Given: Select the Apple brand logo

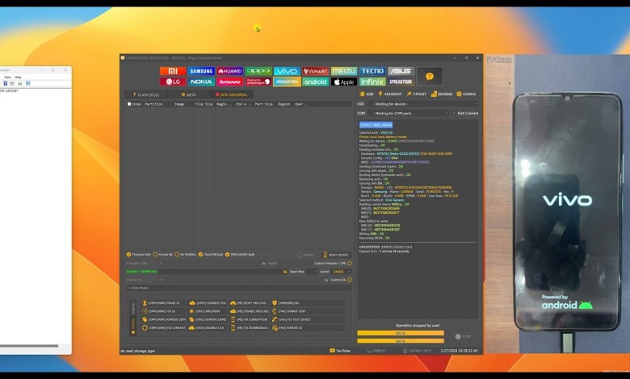Looking at the screenshot, I should click(x=344, y=81).
